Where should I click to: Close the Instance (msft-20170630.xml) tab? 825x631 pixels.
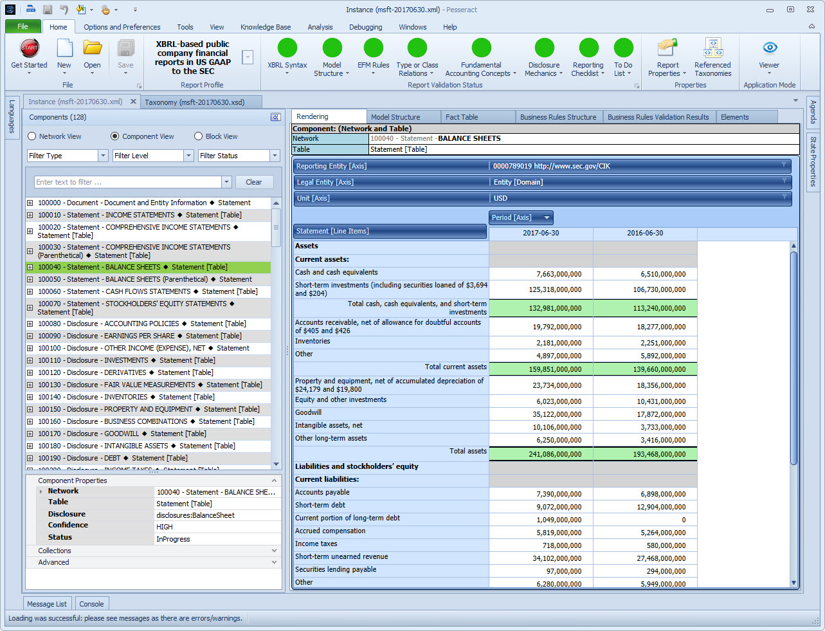point(133,102)
